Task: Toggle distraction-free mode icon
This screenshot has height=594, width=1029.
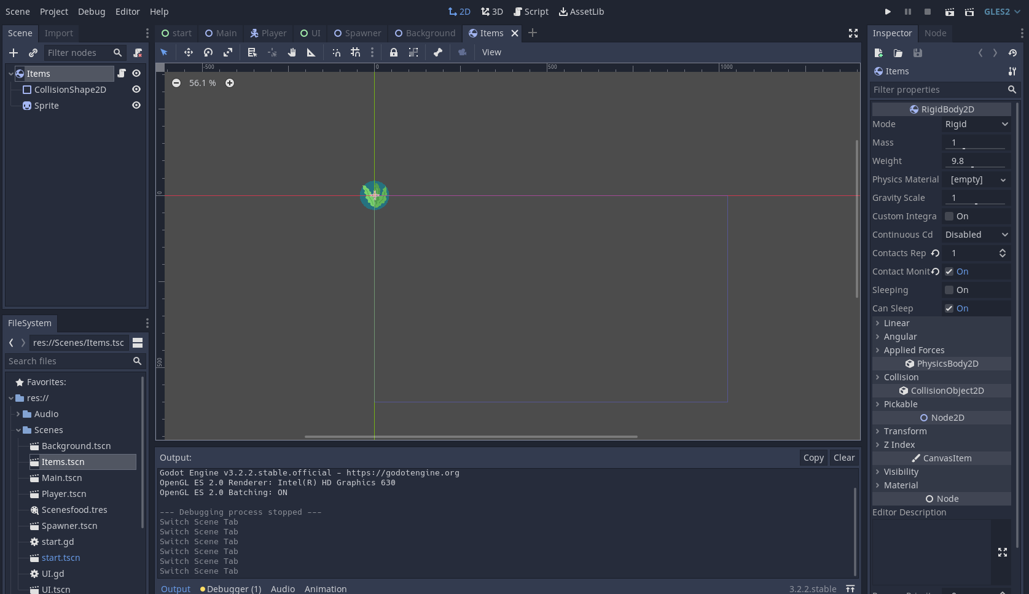Action: coord(853,33)
